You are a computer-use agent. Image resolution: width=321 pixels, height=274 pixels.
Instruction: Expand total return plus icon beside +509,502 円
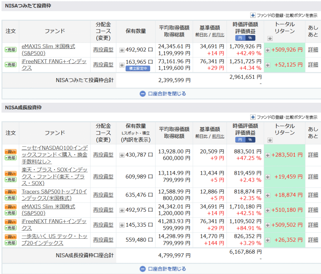[x=268, y=225]
